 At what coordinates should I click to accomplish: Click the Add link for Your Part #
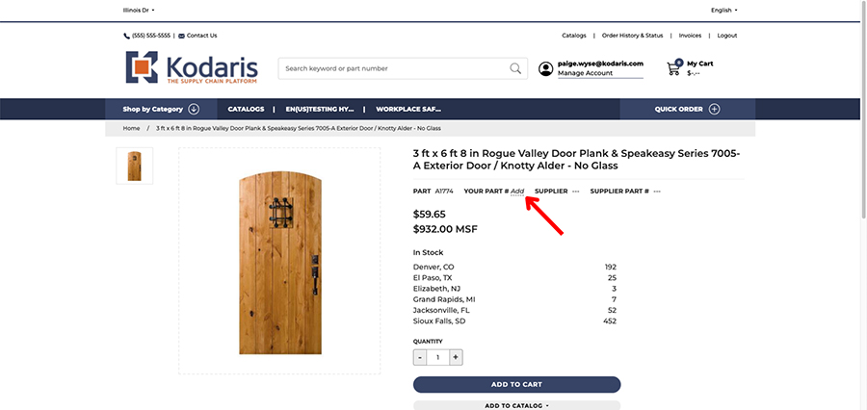(x=517, y=192)
